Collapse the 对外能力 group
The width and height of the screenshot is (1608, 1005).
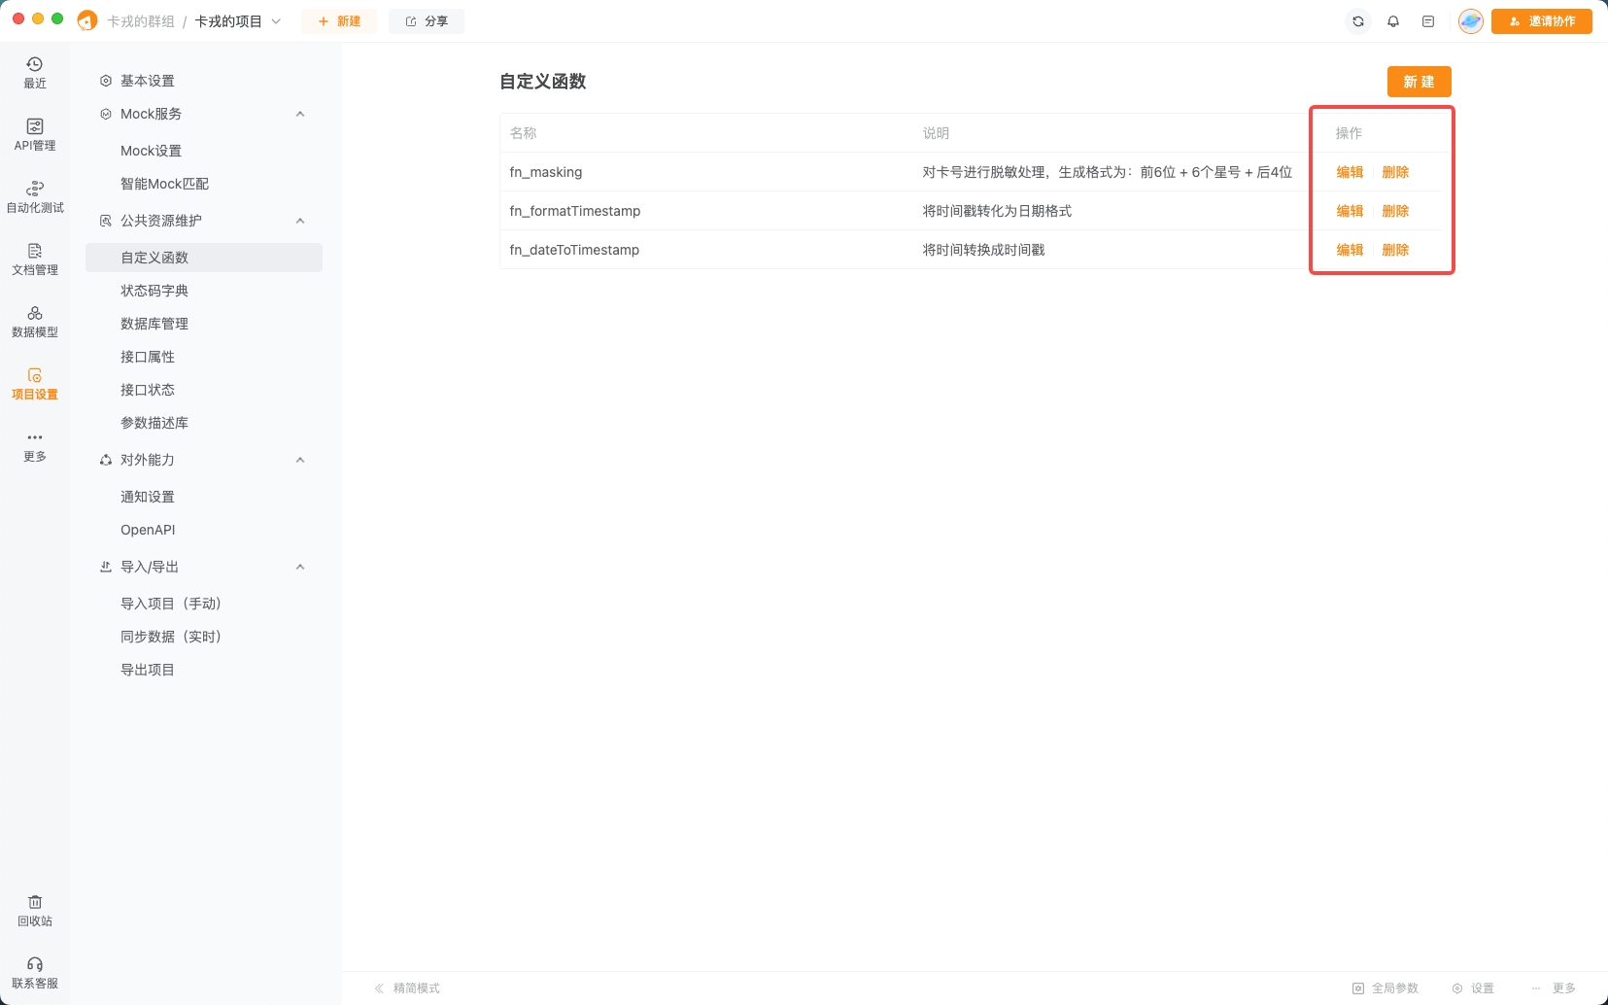300,460
